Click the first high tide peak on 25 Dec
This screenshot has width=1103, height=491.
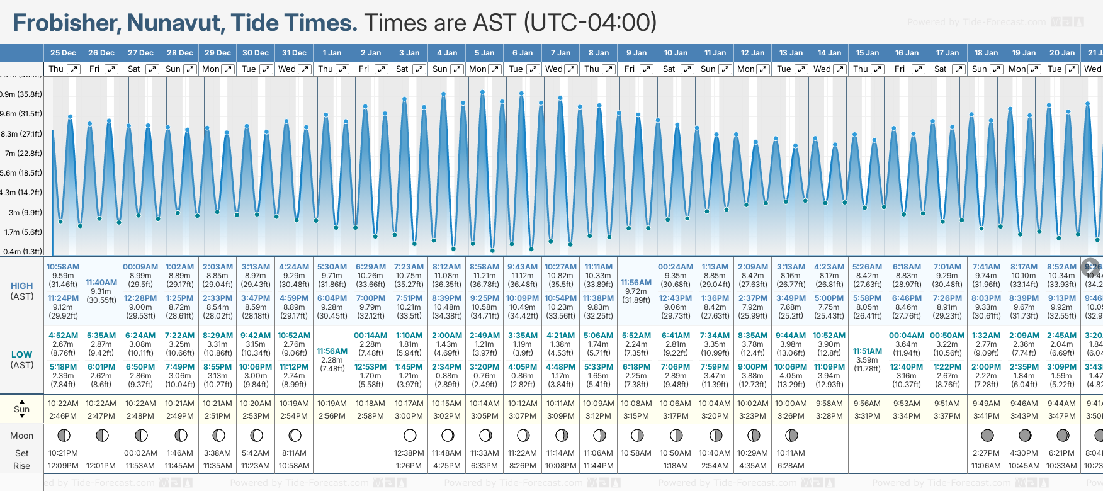click(70, 116)
